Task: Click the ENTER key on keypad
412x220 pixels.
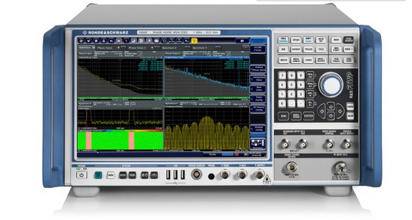Action: pyautogui.click(x=308, y=116)
